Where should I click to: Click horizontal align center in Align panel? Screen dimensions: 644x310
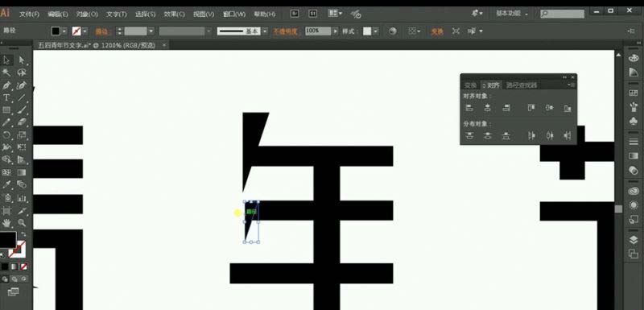[x=488, y=108]
